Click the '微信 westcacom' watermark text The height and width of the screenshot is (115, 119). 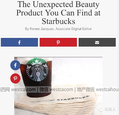point(56,89)
